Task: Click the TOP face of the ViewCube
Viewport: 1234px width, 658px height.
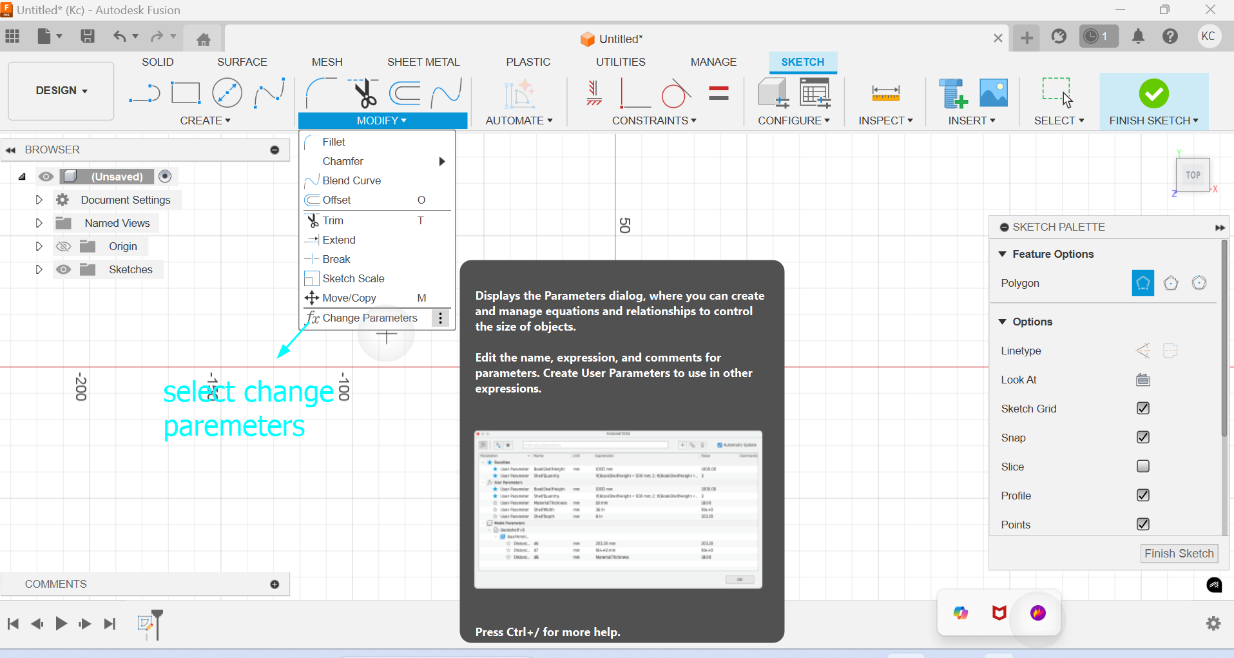Action: coord(1193,175)
